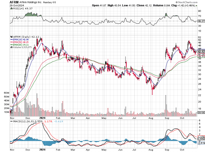
Task: Click the green EMA(65) 39.11 legend entry
Action: point(19,45)
